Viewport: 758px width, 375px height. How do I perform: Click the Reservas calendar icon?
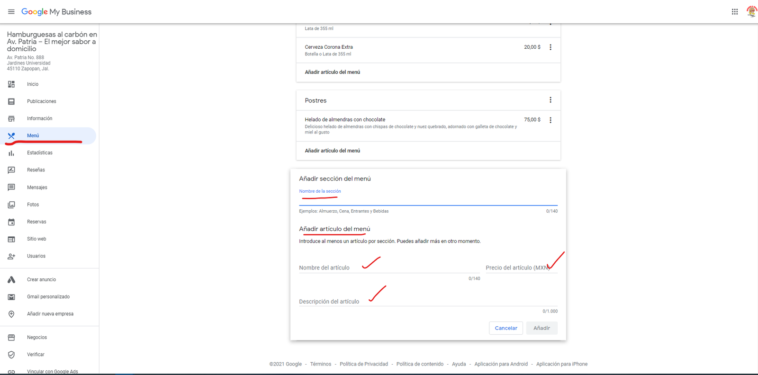11,222
